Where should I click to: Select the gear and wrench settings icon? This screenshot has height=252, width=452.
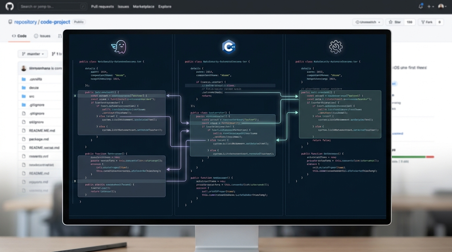point(336,47)
